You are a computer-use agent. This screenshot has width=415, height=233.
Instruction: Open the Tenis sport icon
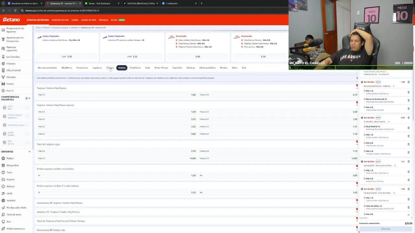pyautogui.click(x=3, y=172)
